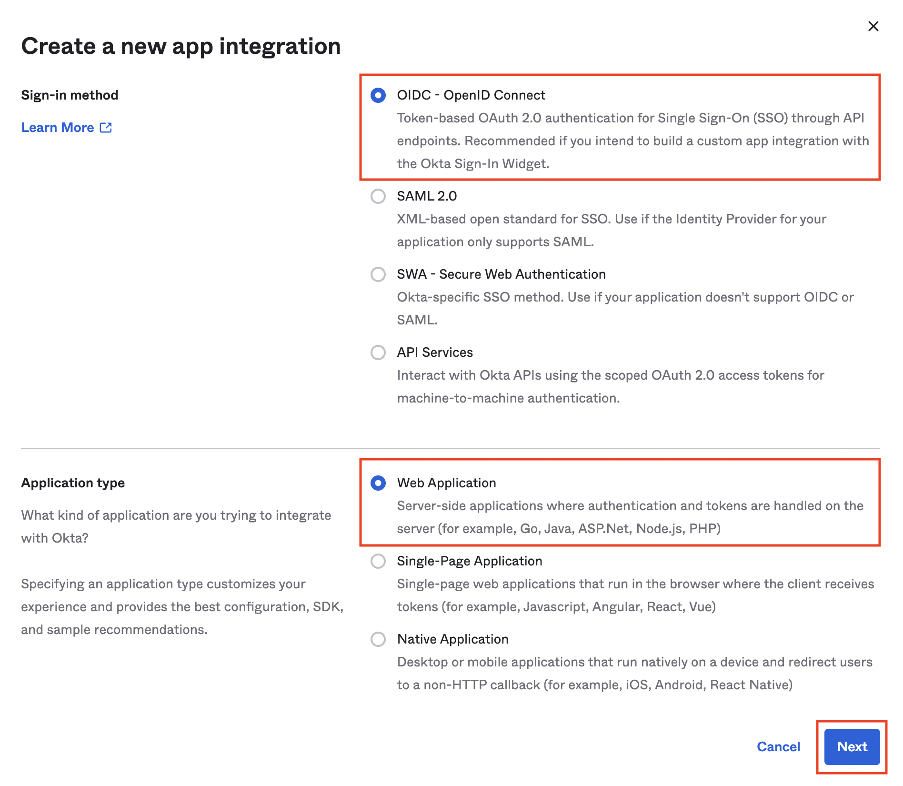This screenshot has height=786, width=903.
Task: Choose API Services as sign-in method
Action: tap(379, 353)
